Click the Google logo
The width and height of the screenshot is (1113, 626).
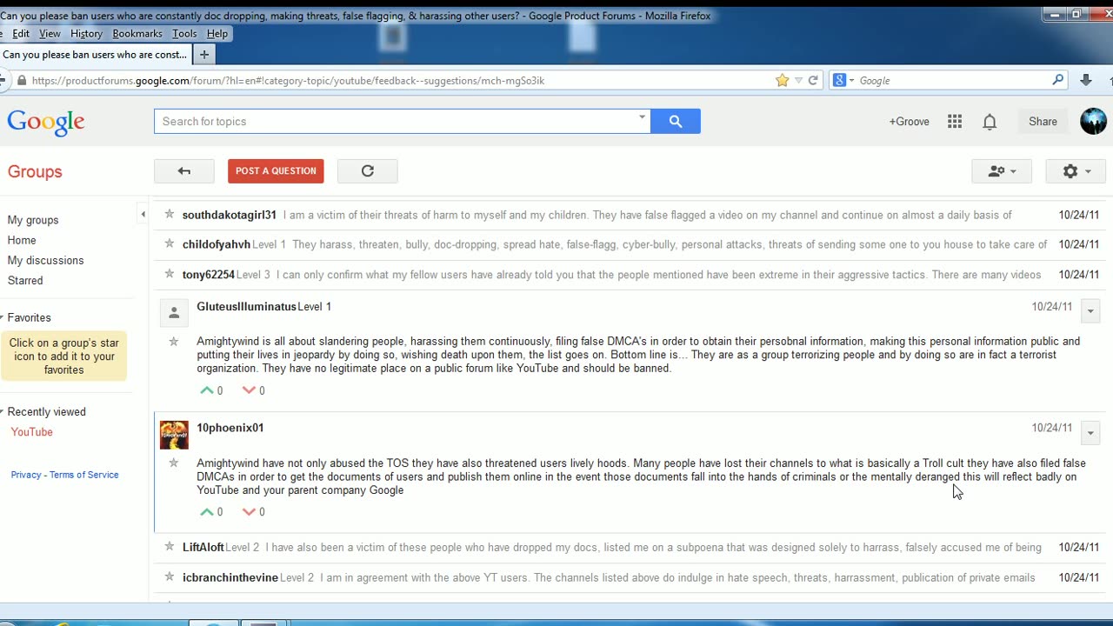pyautogui.click(x=46, y=123)
